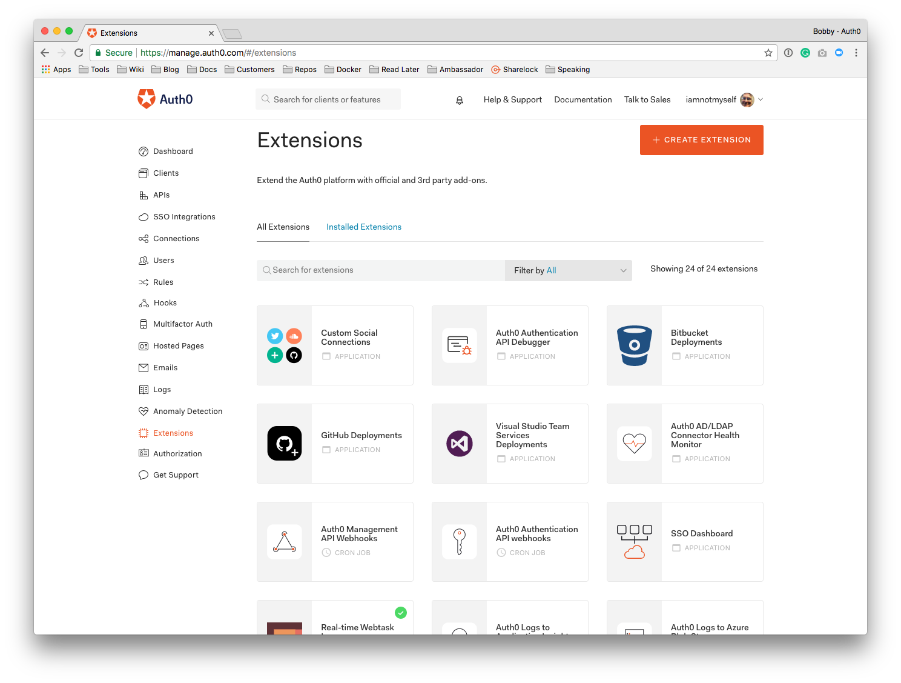Click the notifications bell icon
901x683 pixels.
coord(460,100)
